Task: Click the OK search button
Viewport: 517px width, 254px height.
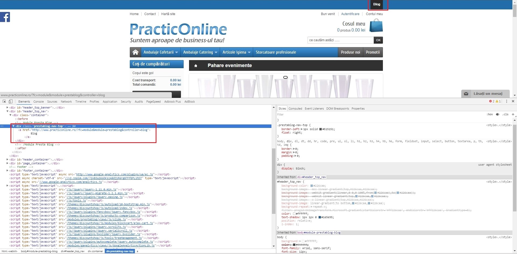Action: click(x=378, y=40)
